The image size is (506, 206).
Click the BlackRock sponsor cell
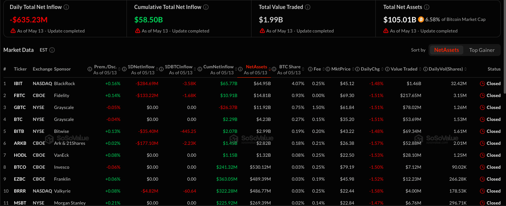point(64,84)
